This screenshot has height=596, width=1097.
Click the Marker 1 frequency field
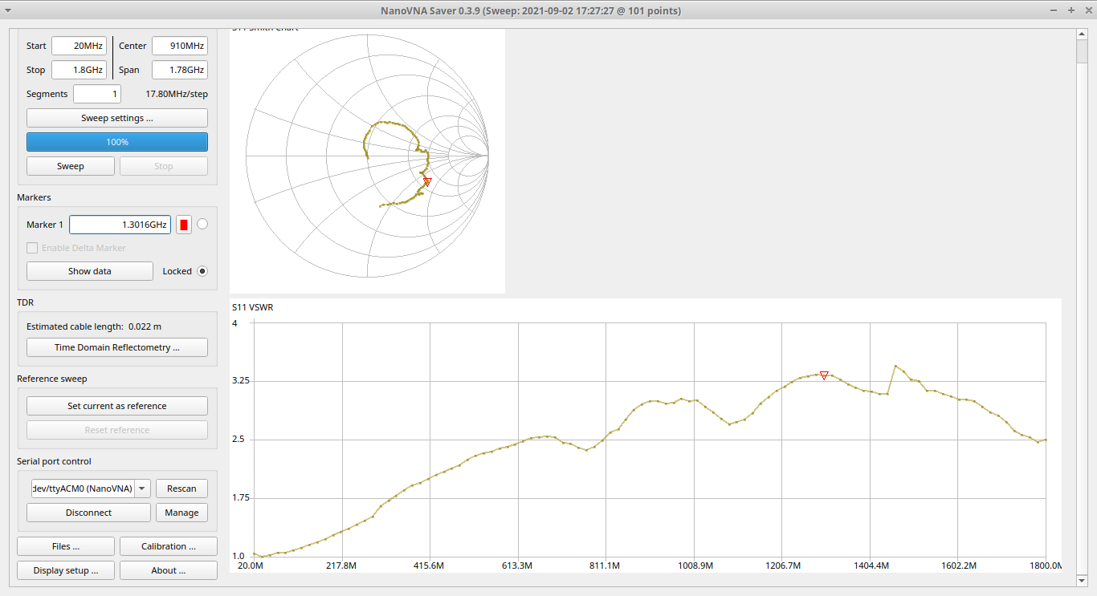120,225
